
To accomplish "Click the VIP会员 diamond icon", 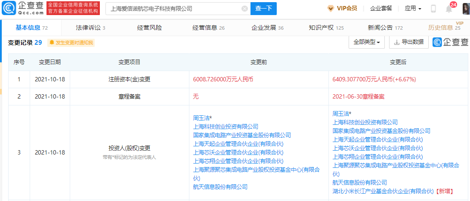I will 331,8.
